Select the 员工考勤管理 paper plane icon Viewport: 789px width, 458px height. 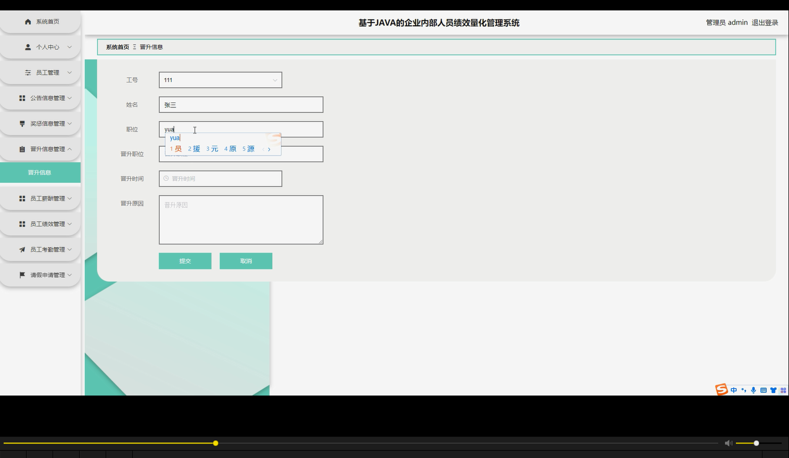pyautogui.click(x=21, y=249)
